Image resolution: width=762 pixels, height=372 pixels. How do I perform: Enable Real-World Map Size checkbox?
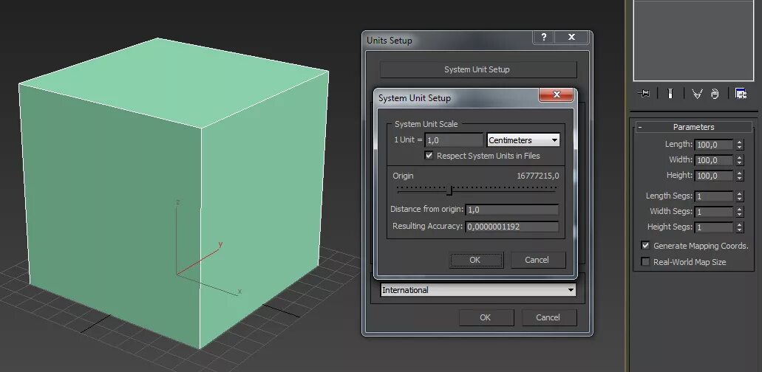coord(645,262)
